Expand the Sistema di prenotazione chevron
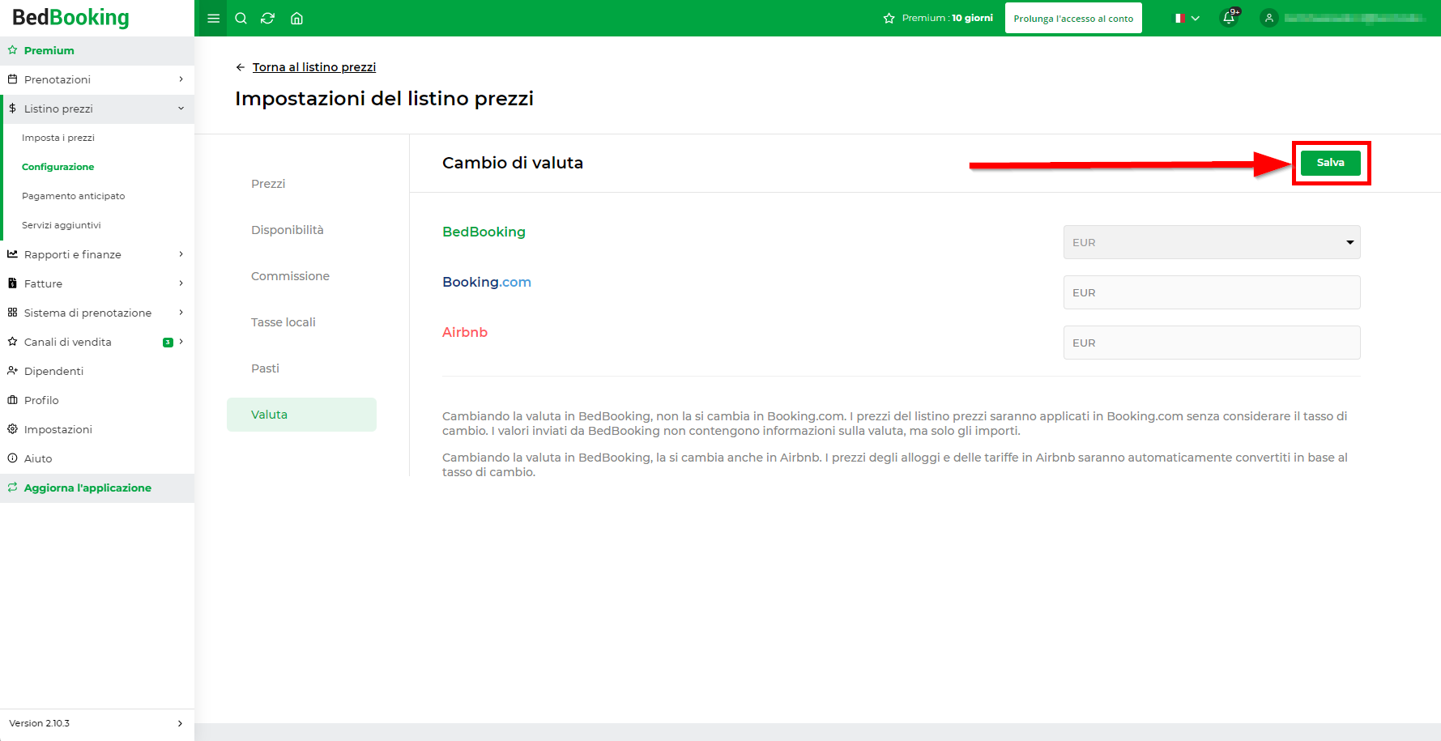 coord(181,313)
